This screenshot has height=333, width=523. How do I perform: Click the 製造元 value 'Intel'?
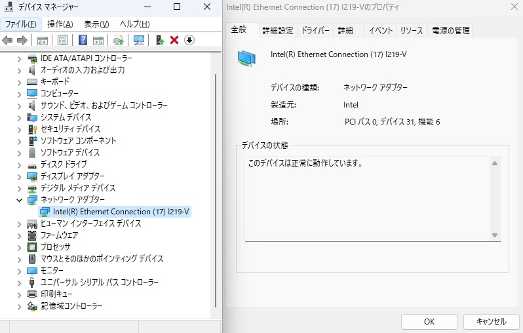351,105
